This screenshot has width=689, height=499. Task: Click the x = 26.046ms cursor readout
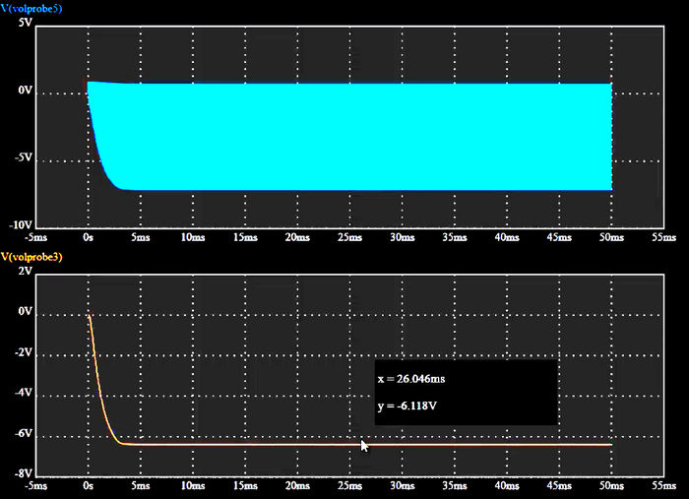click(411, 379)
